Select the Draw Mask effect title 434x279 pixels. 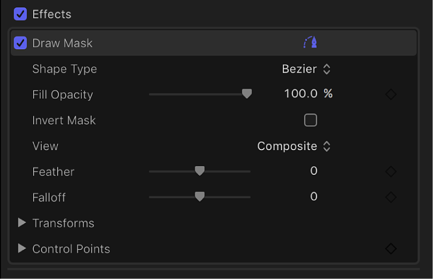62,43
